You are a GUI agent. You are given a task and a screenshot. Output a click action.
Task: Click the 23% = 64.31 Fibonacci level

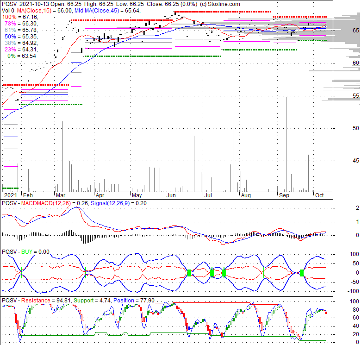[x=21, y=49]
